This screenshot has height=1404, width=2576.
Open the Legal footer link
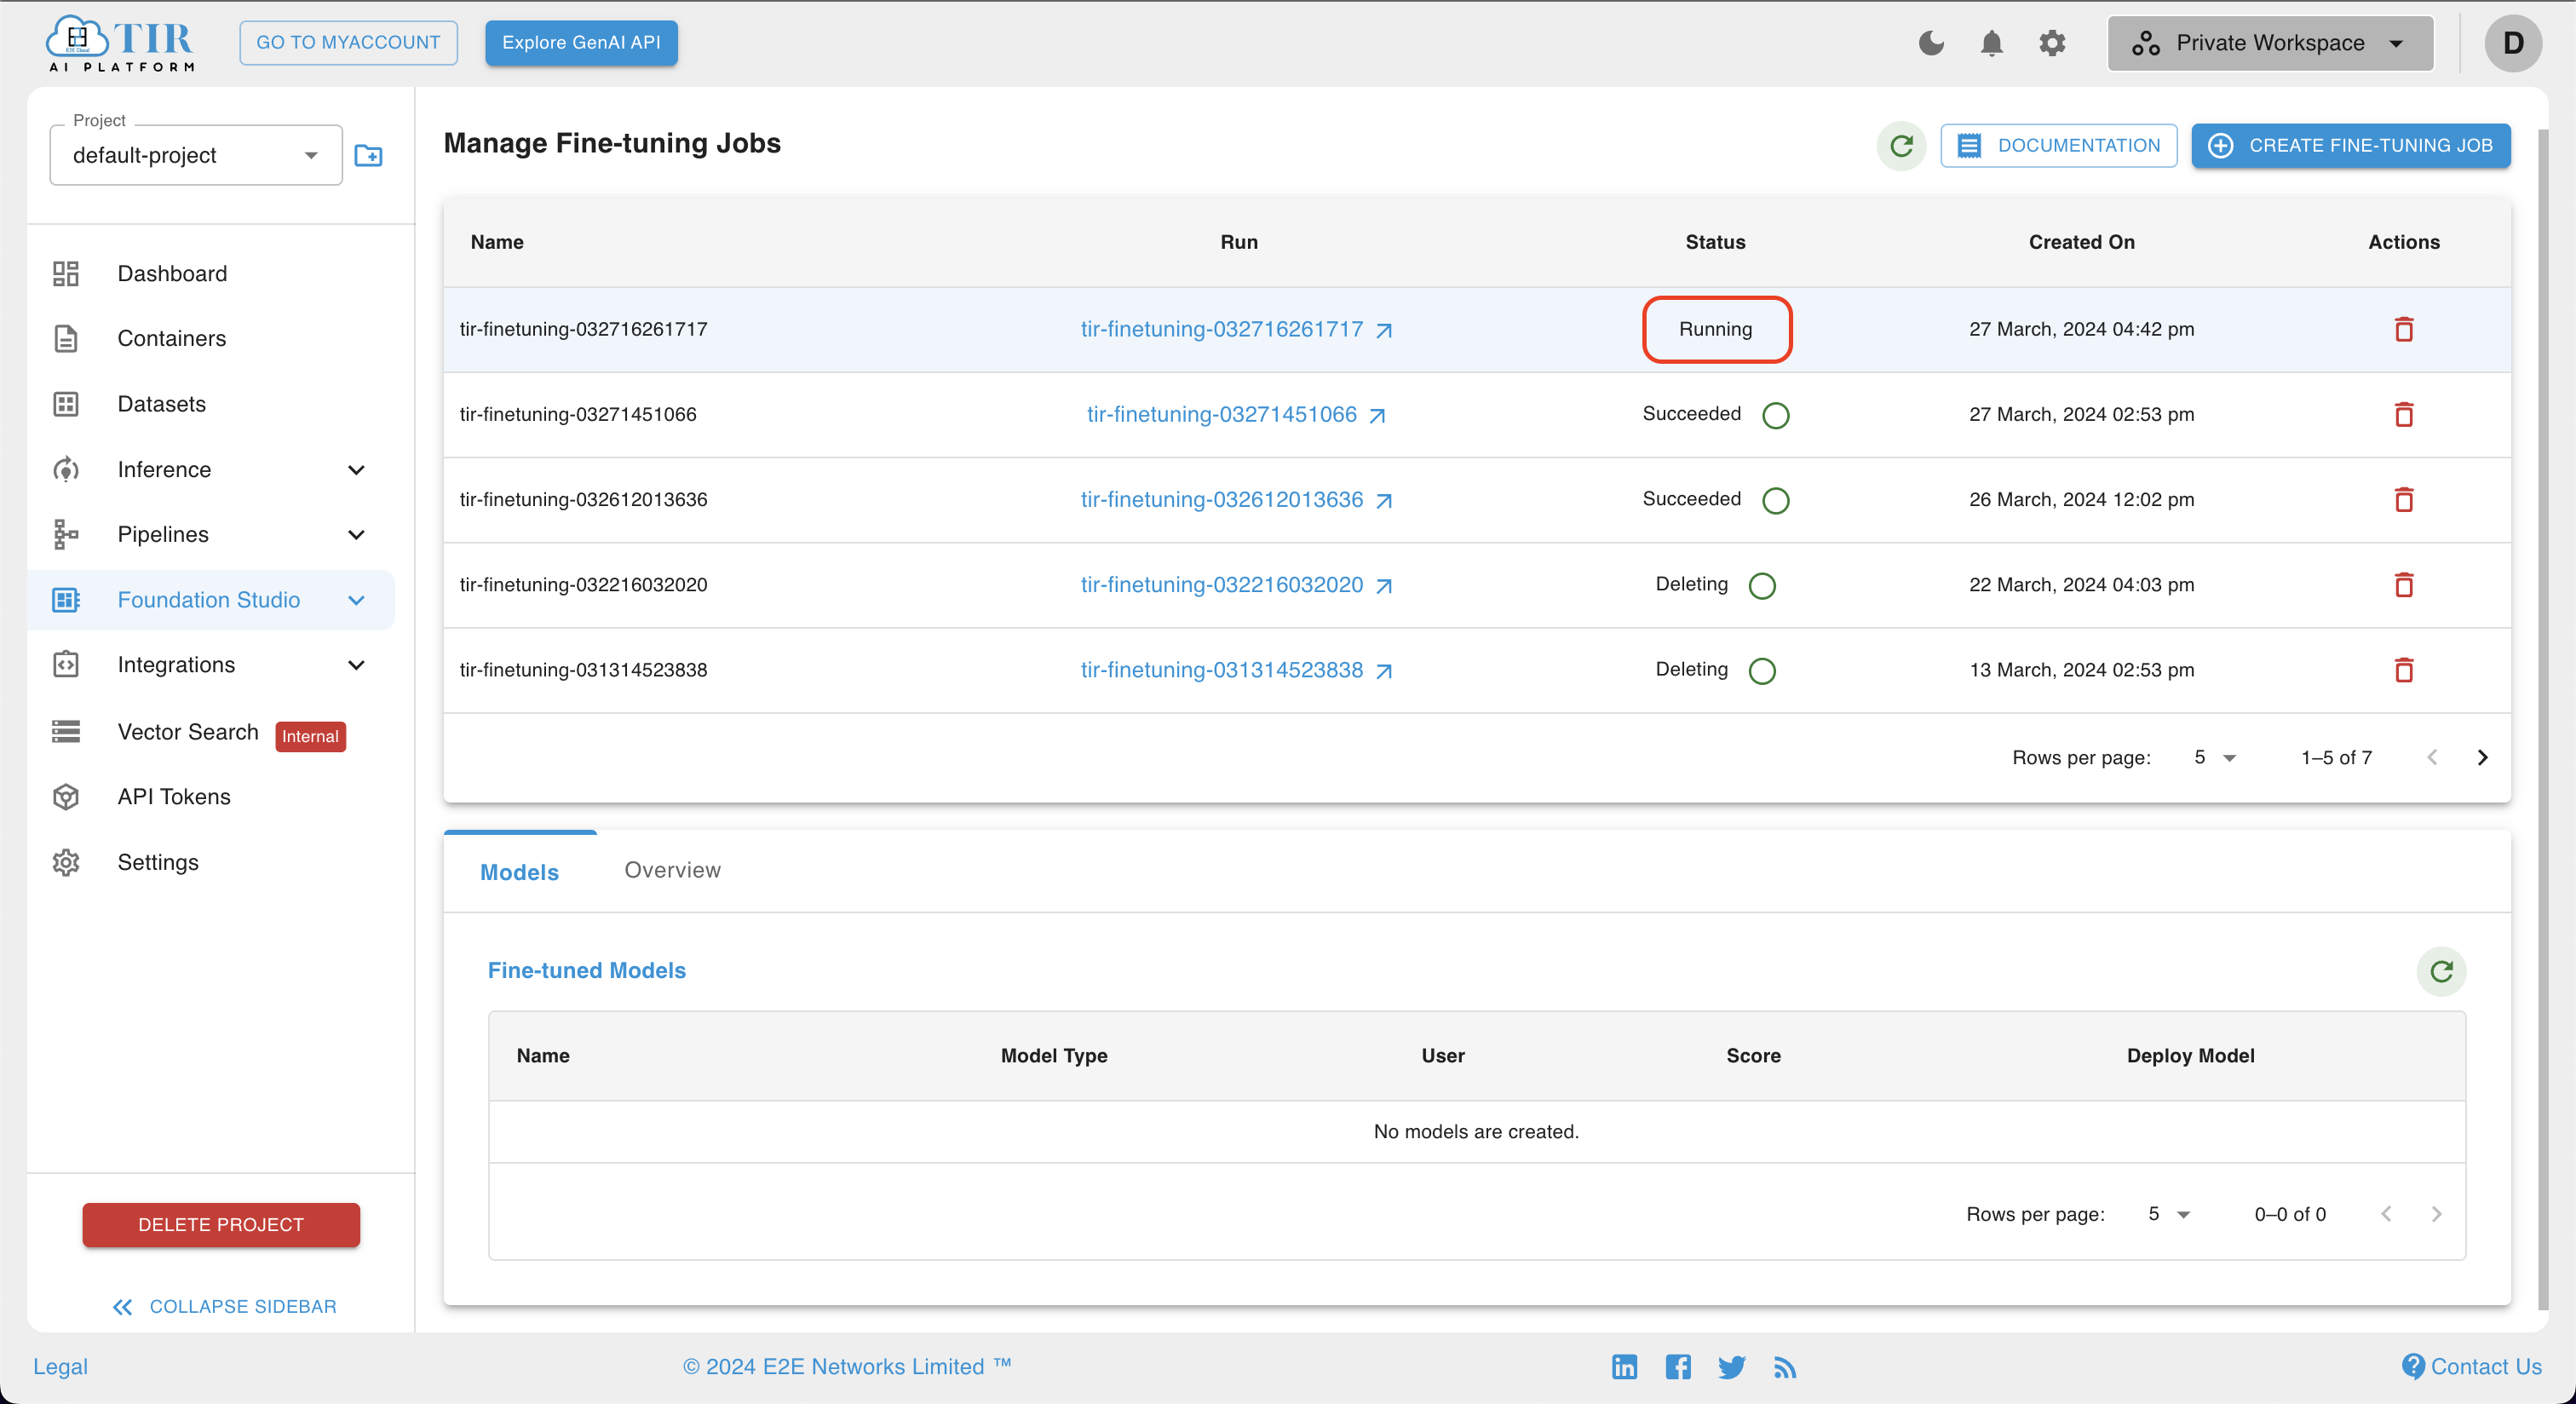coord(60,1366)
